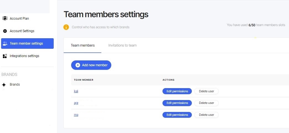Click the 6/50 team members slots text

256,25
